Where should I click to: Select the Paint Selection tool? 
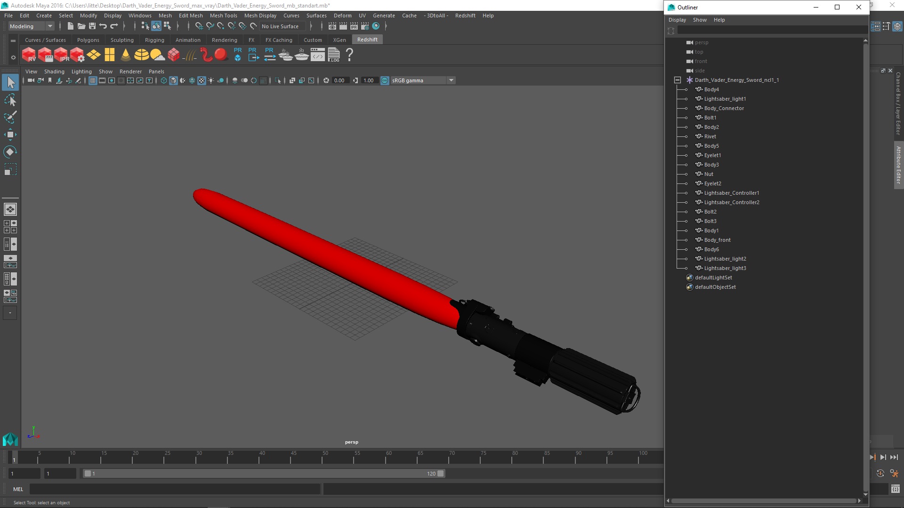[x=10, y=117]
